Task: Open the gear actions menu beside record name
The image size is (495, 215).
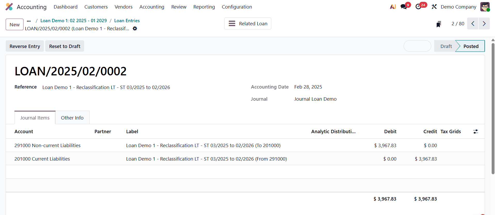Action: coord(135,29)
